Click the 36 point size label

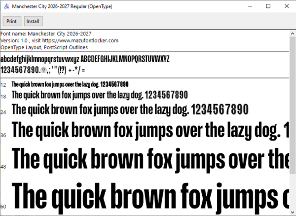[3, 135]
